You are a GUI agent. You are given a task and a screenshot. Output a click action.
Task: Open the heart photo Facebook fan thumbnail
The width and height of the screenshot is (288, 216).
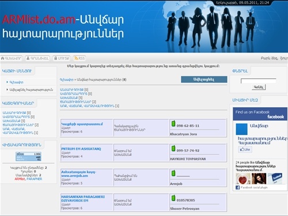243,179
